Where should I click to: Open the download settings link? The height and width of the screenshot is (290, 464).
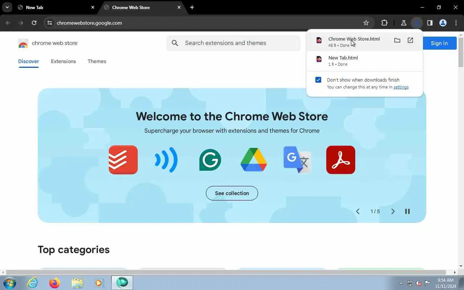coord(401,87)
